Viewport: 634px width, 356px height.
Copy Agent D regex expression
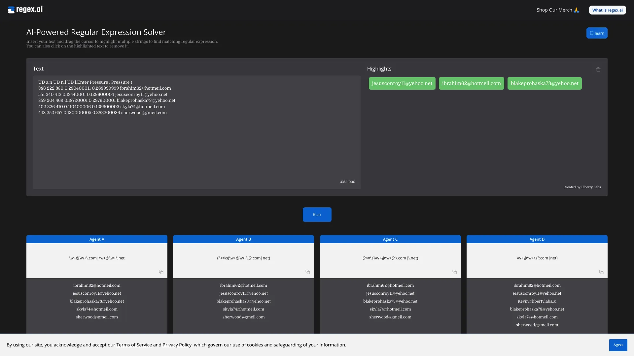click(x=601, y=272)
